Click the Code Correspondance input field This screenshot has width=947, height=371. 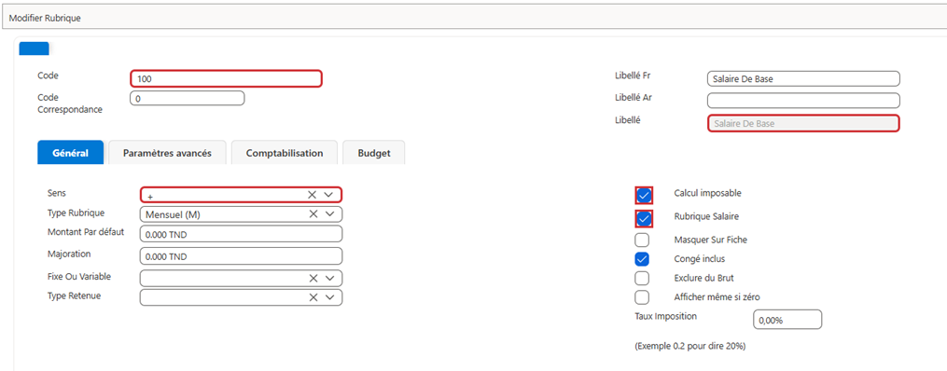pyautogui.click(x=188, y=98)
